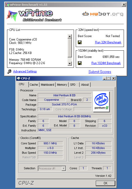The image size is (132, 189).
Task: Click the Level 2 cache value '256 KBytes'
Action: click(98, 153)
